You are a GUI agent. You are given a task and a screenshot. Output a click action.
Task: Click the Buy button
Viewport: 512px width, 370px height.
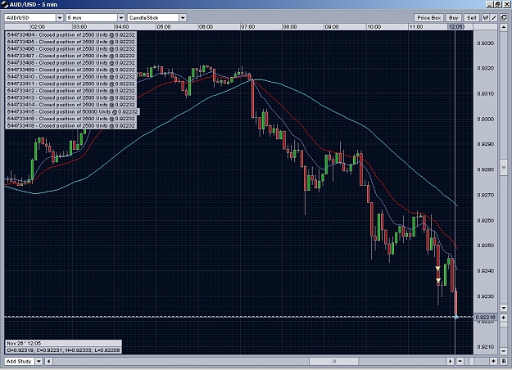coord(453,18)
